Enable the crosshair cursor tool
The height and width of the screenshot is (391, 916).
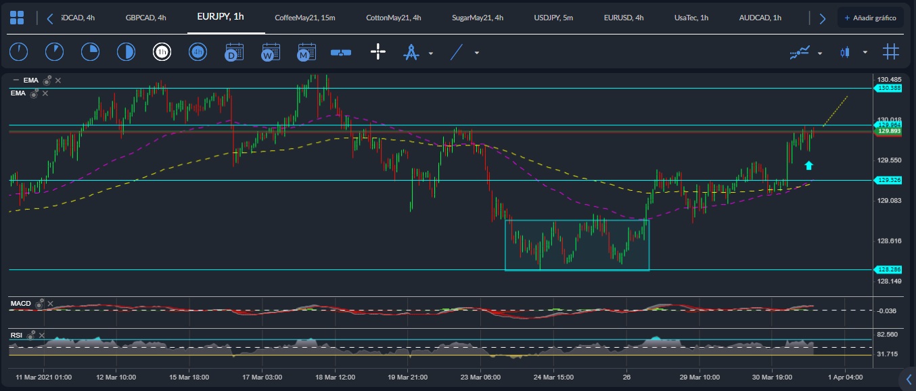click(378, 51)
